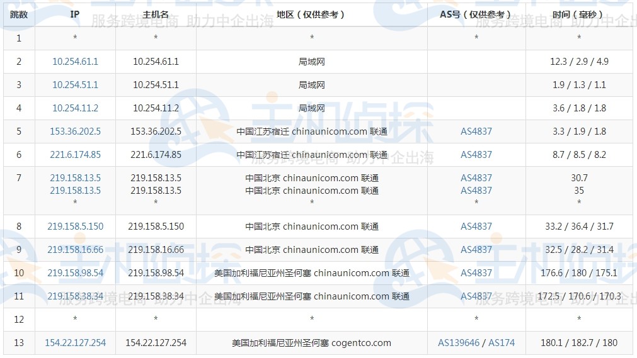Image resolution: width=637 pixels, height=358 pixels.
Task: Follow the 10.254.11.2 IP link
Action: pyautogui.click(x=75, y=108)
